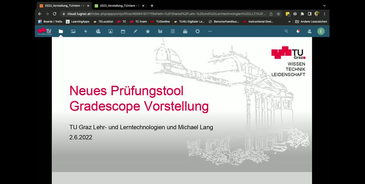Click the slide text 'Gradescope Vorstellung'
This screenshot has width=365, height=184.
(x=139, y=106)
